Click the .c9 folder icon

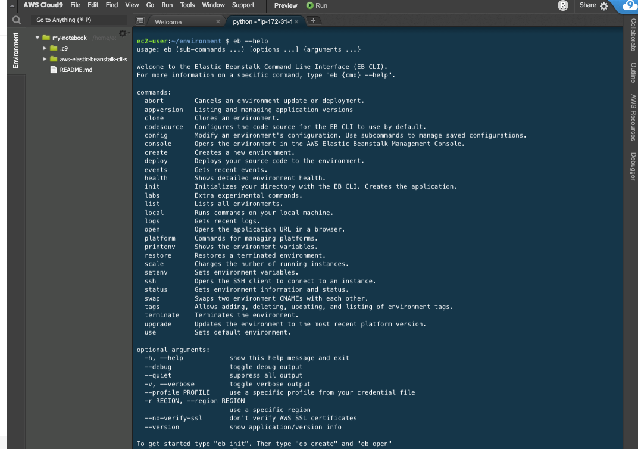[54, 48]
